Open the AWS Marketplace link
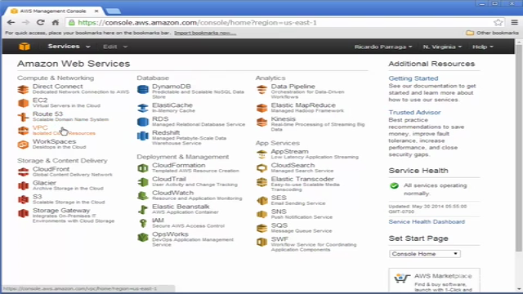The image size is (523, 294). 443,276
